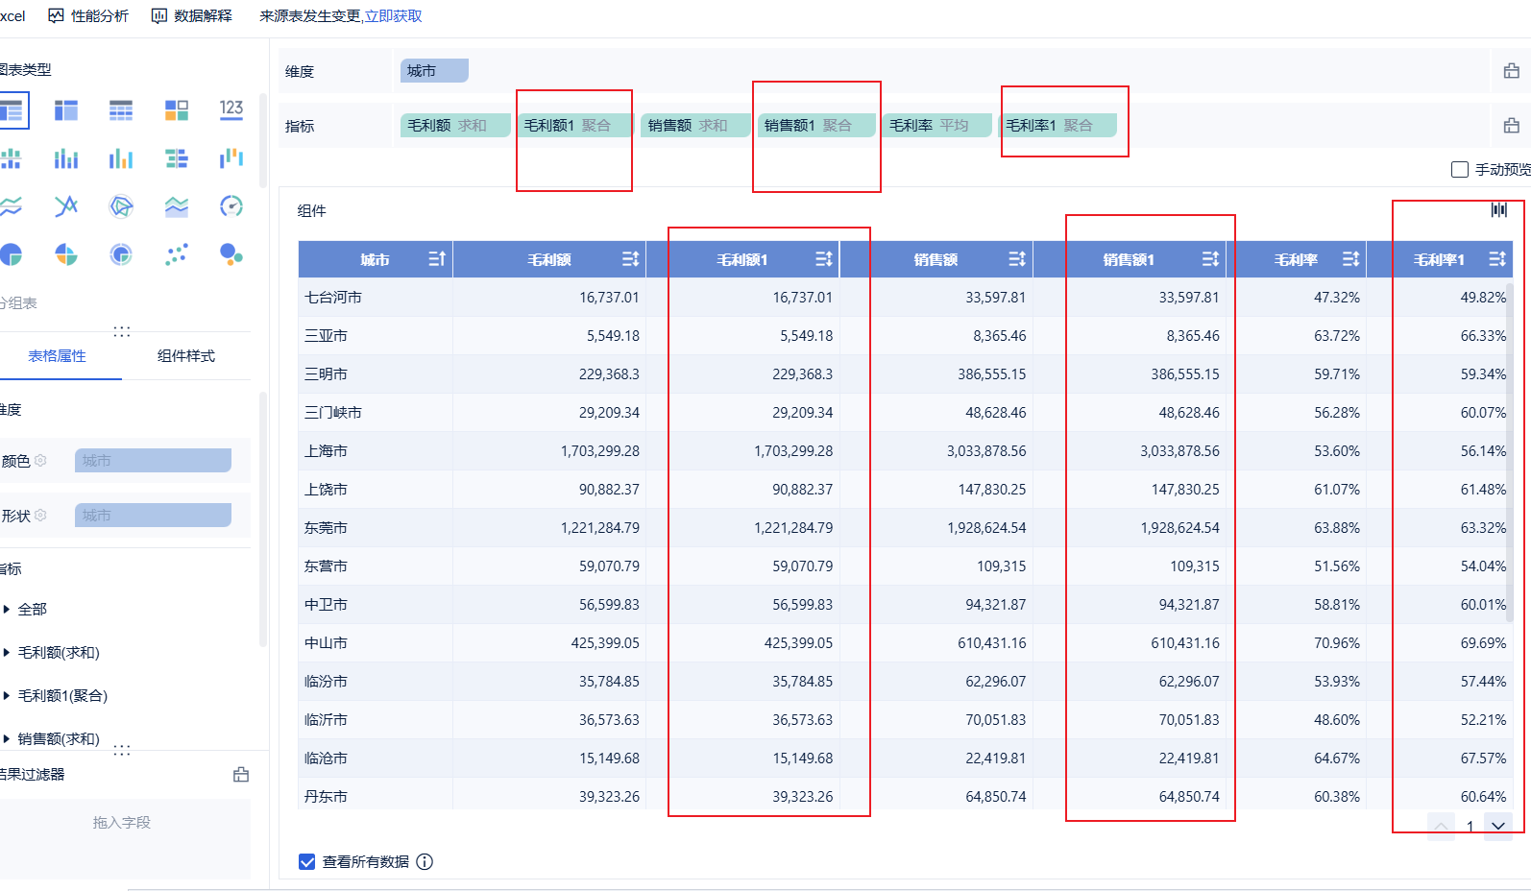Sort by the 毛利额 column header icon
This screenshot has width=1531, height=891.
click(x=630, y=259)
